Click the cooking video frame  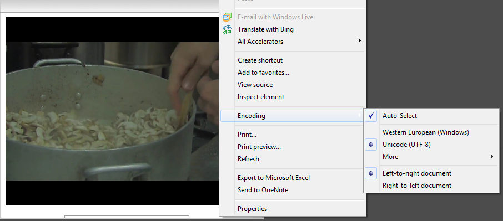(112, 111)
